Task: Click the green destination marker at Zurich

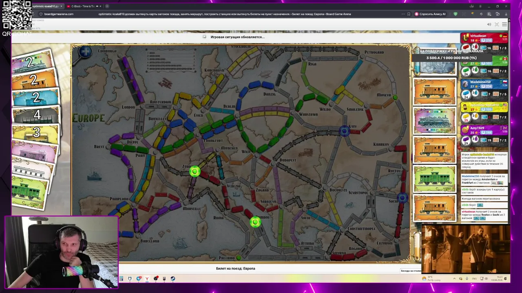Action: [x=195, y=172]
